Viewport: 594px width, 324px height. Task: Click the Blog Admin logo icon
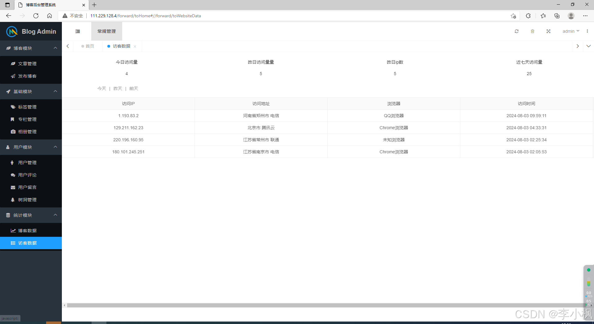tap(12, 32)
